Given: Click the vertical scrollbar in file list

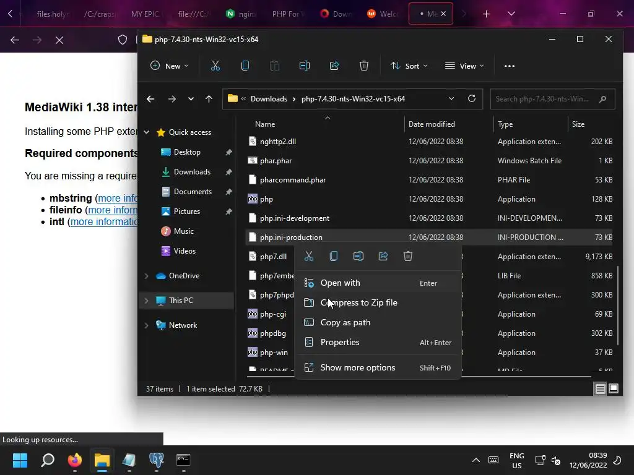Looking at the screenshot, I should click(617, 305).
